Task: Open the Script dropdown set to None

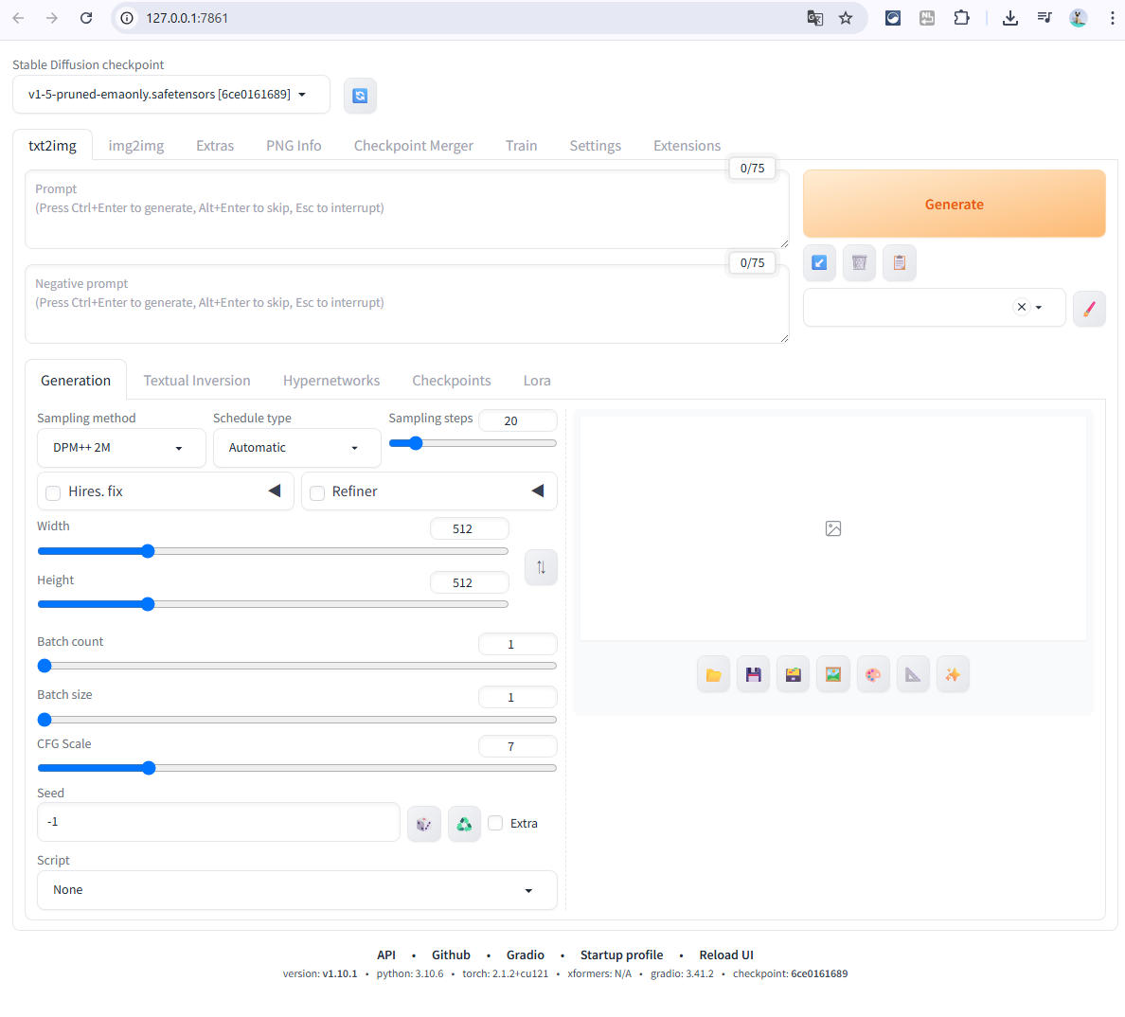Action: [x=296, y=890]
